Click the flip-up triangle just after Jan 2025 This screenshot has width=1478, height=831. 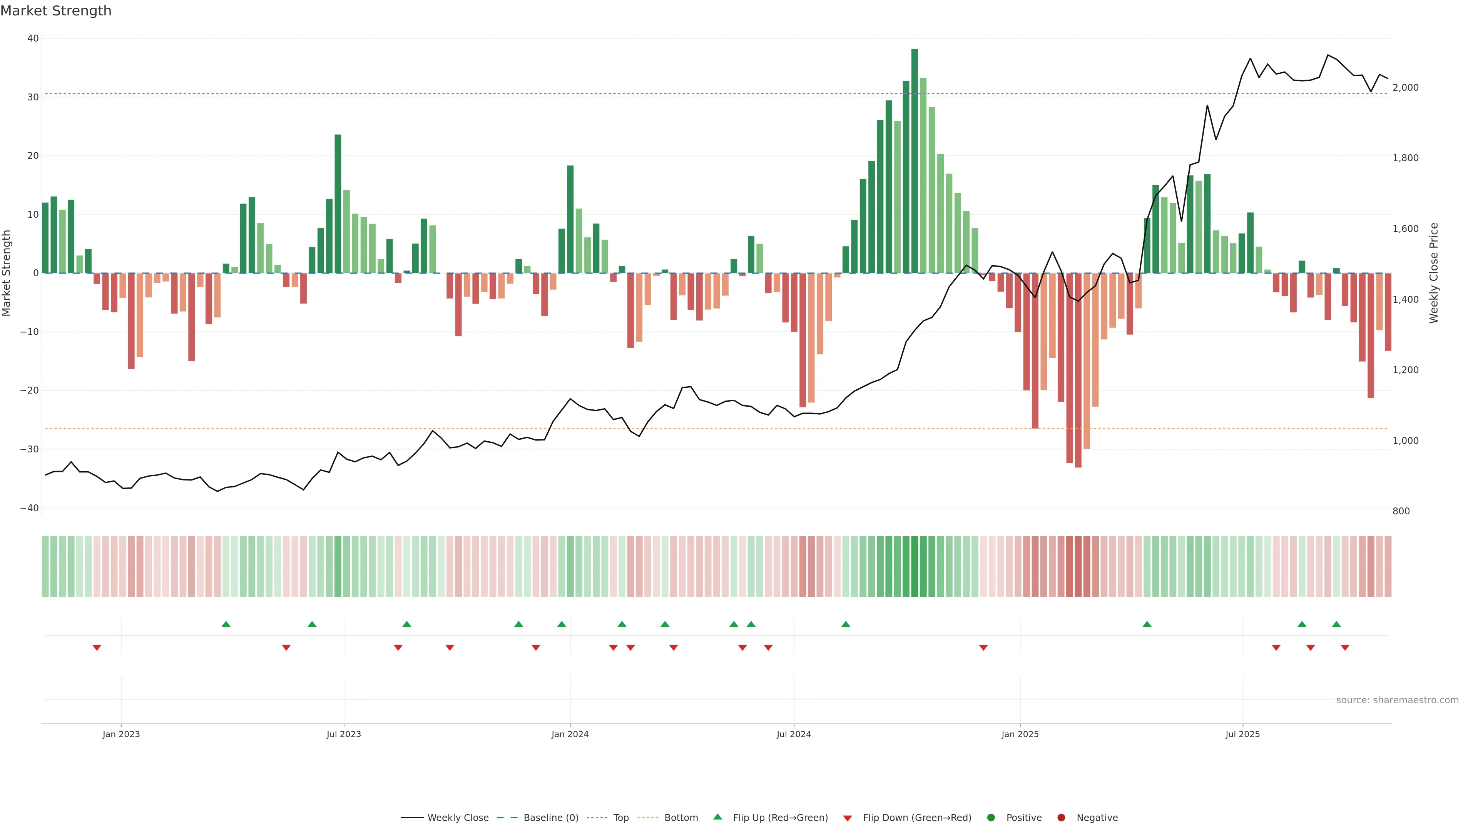point(1147,624)
